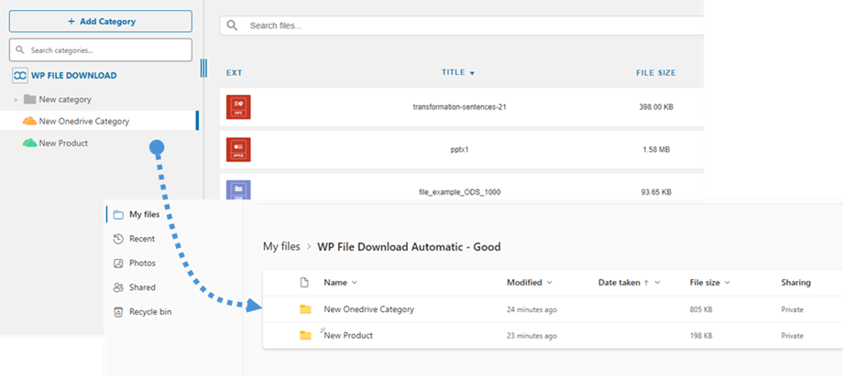Screen dimensions: 843x376
Task: Click the WP File Download logo icon
Action: [x=18, y=76]
